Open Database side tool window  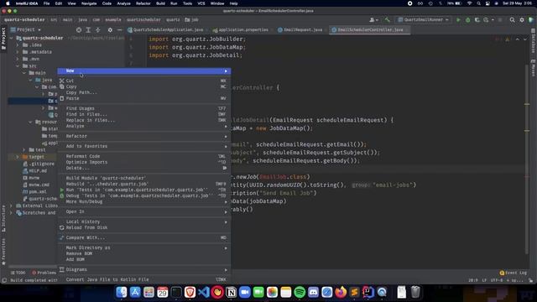(534, 41)
